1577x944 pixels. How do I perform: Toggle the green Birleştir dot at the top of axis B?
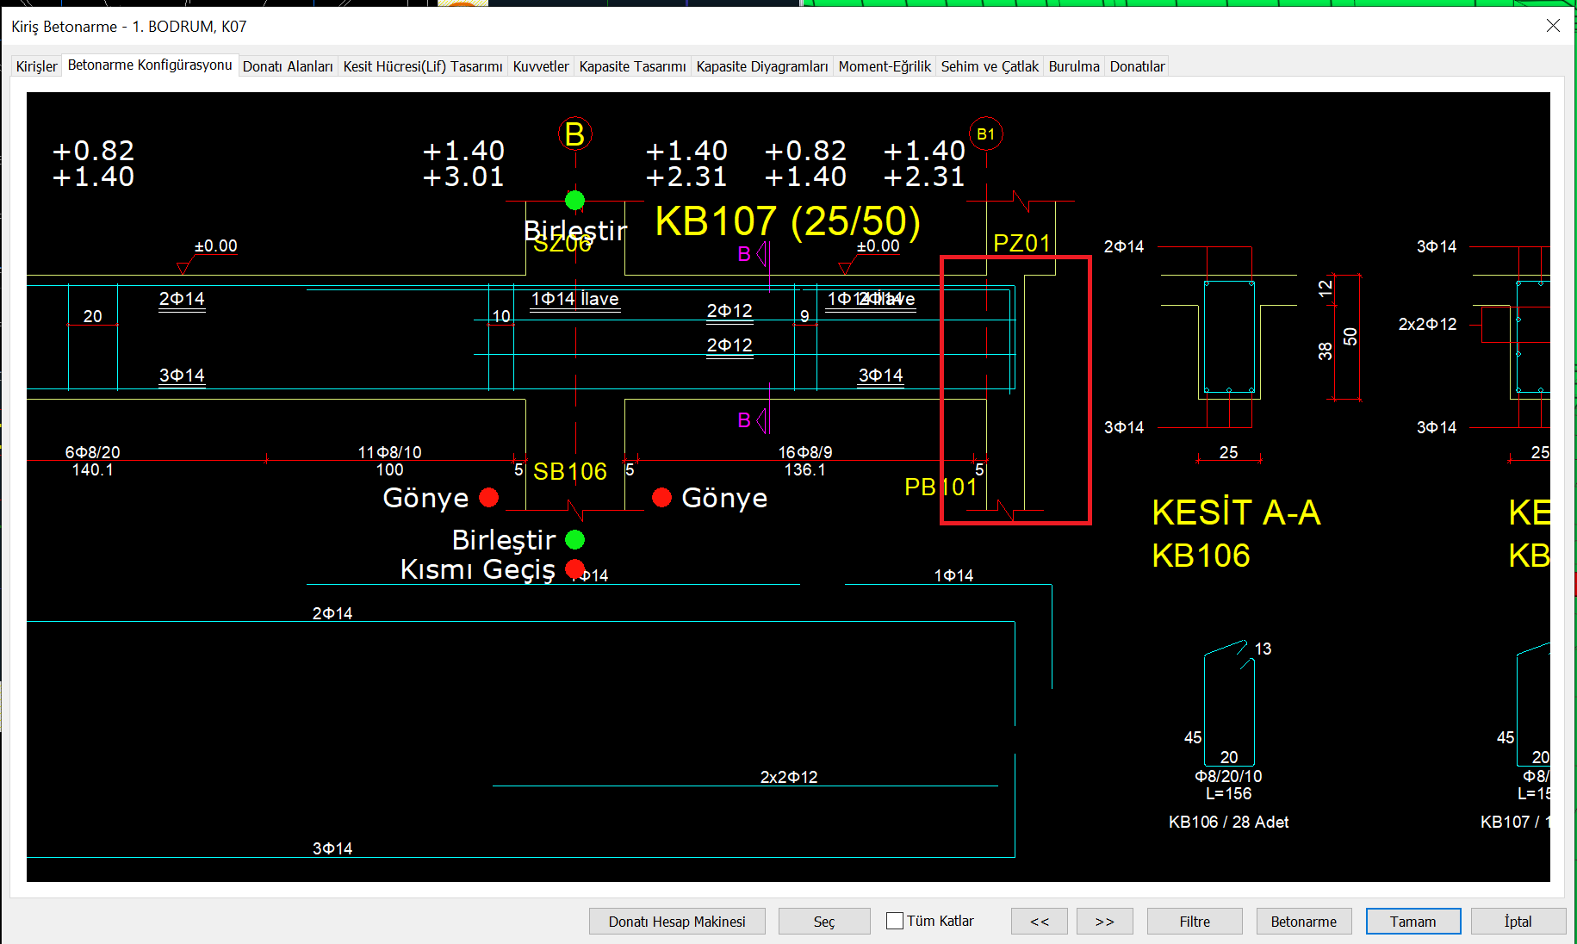[574, 201]
